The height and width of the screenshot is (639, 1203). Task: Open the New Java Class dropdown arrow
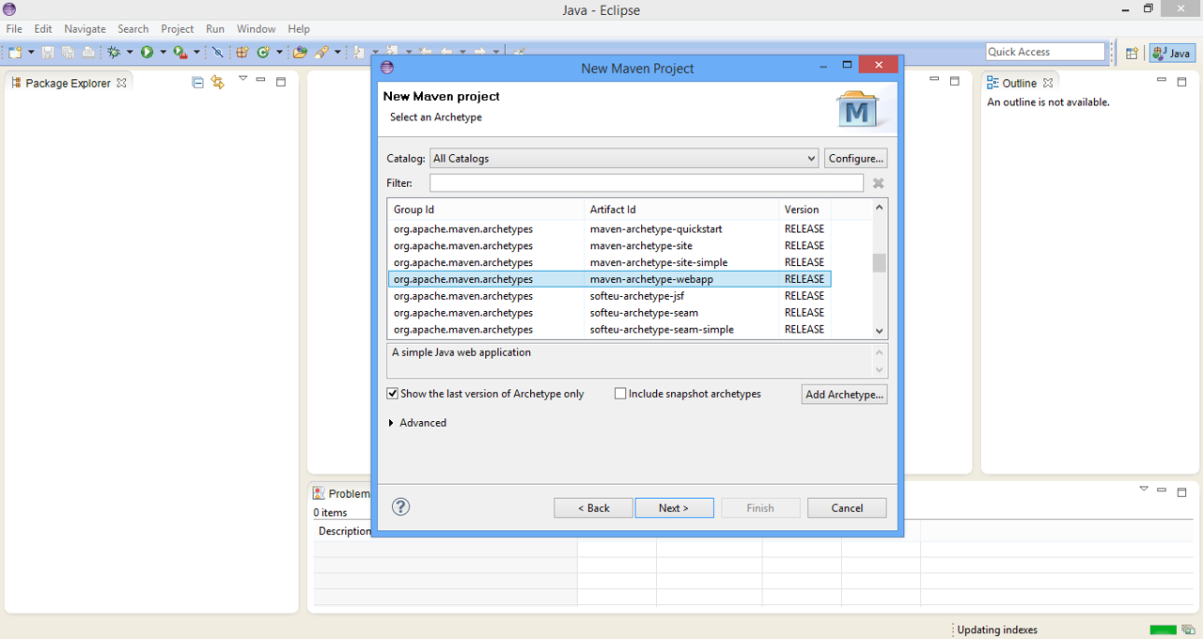coord(279,53)
